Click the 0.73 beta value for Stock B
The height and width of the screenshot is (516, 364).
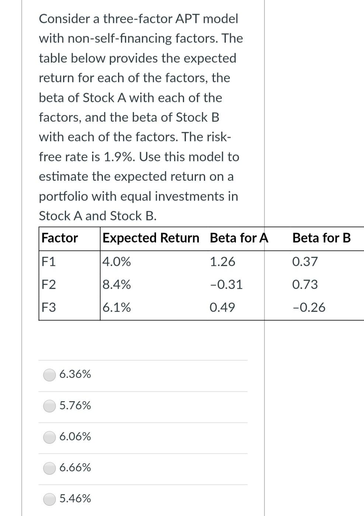point(305,285)
